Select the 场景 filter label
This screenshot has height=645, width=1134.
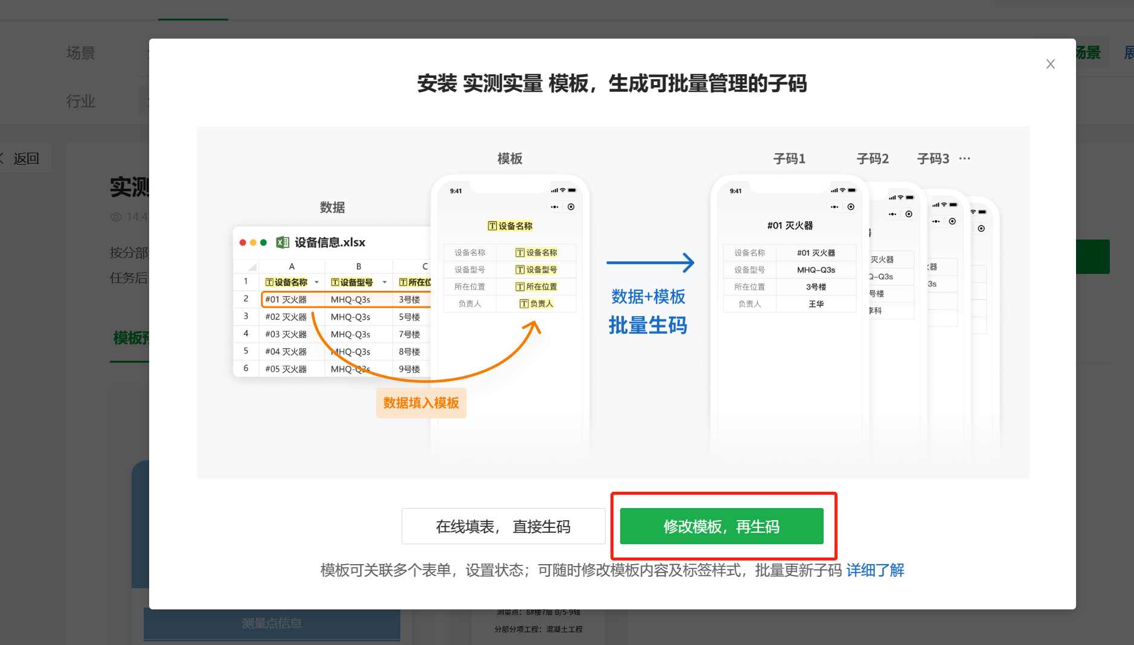tap(80, 53)
